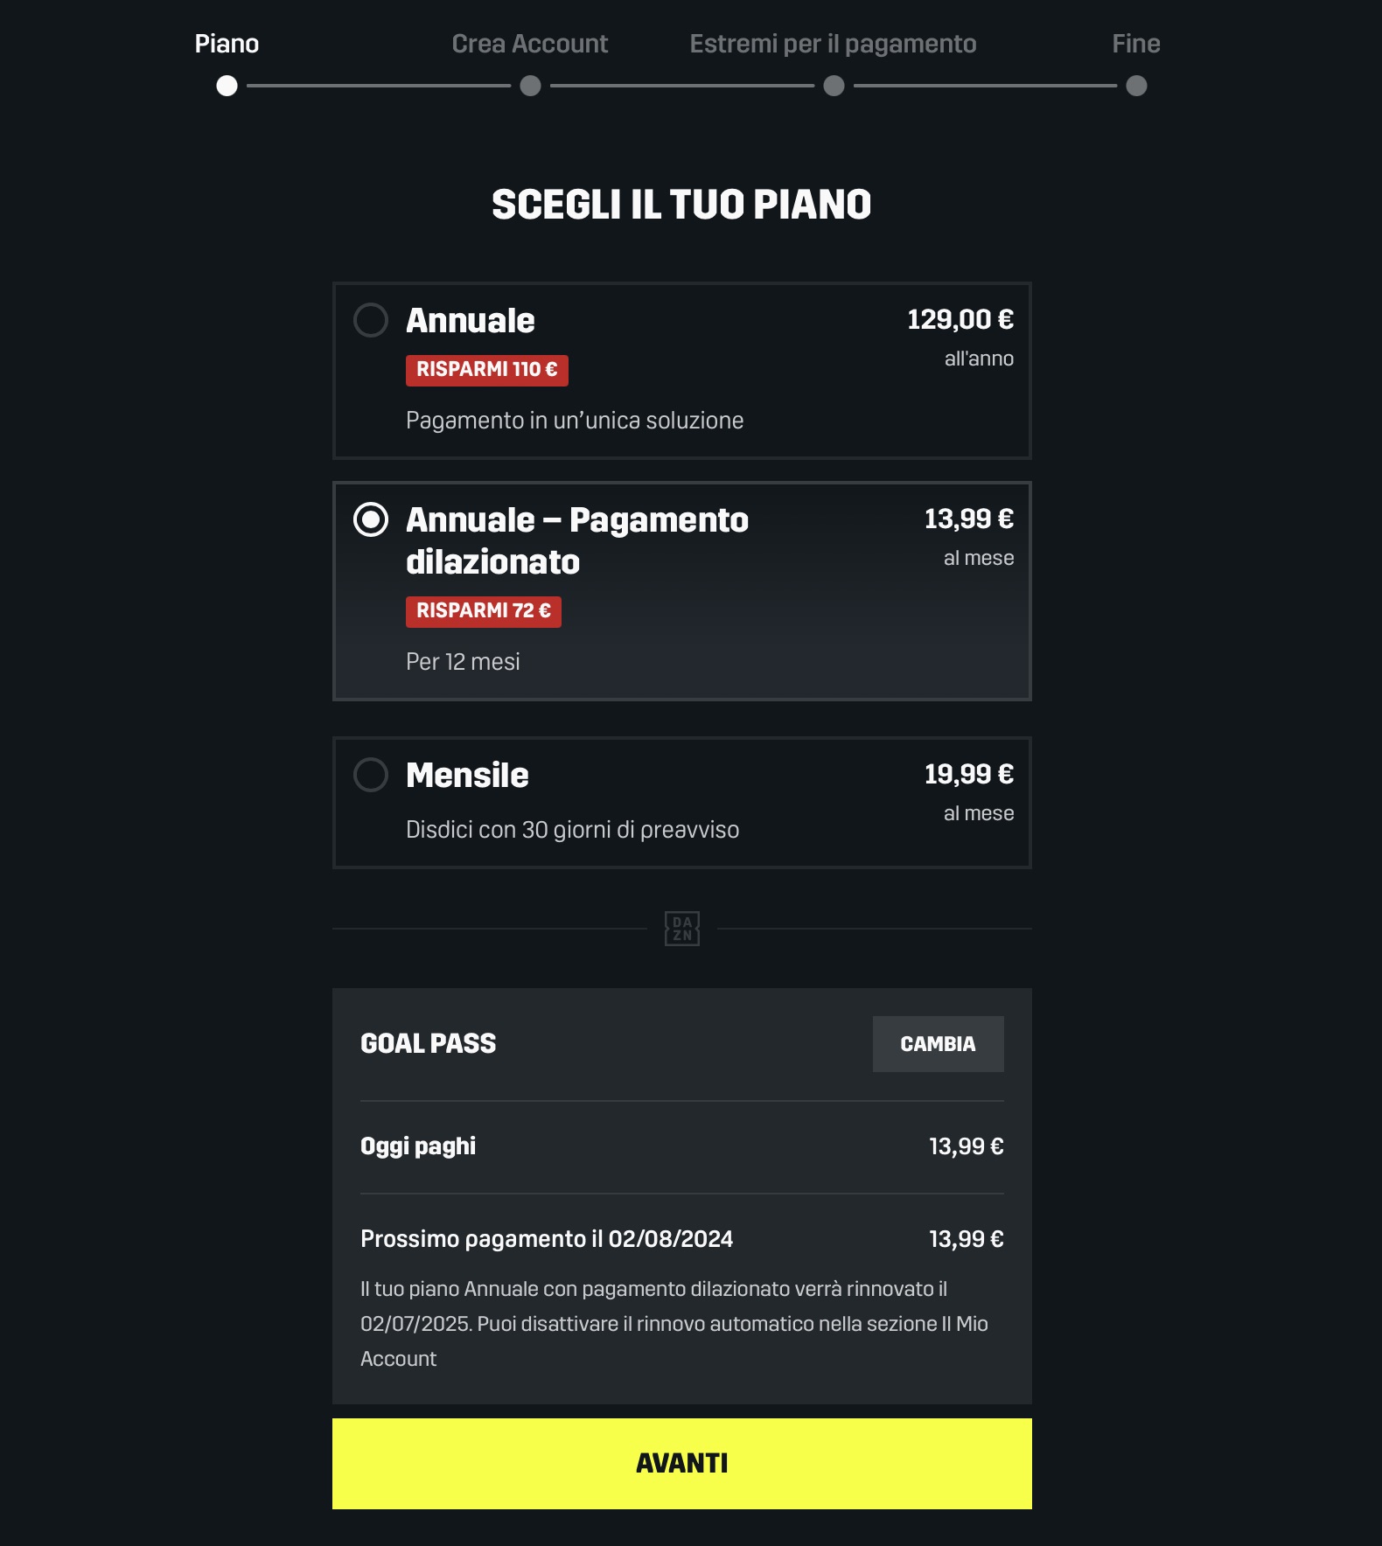Select Annuale – Pagamento dilazionato radio button

[371, 519]
